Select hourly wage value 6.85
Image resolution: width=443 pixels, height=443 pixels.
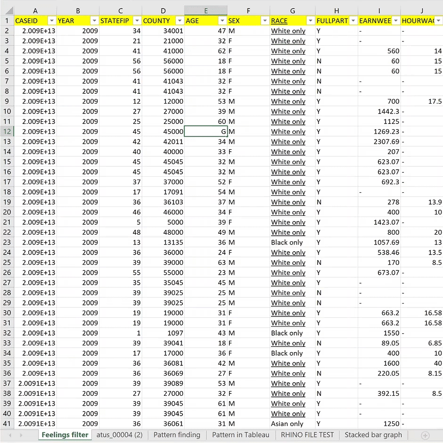click(422, 343)
